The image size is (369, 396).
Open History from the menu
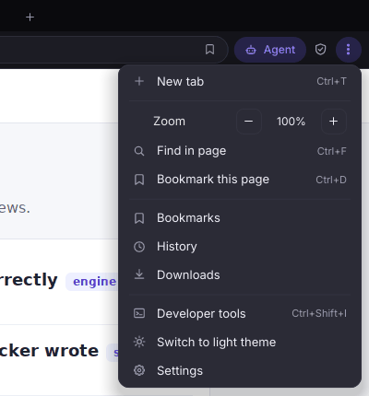(240, 247)
